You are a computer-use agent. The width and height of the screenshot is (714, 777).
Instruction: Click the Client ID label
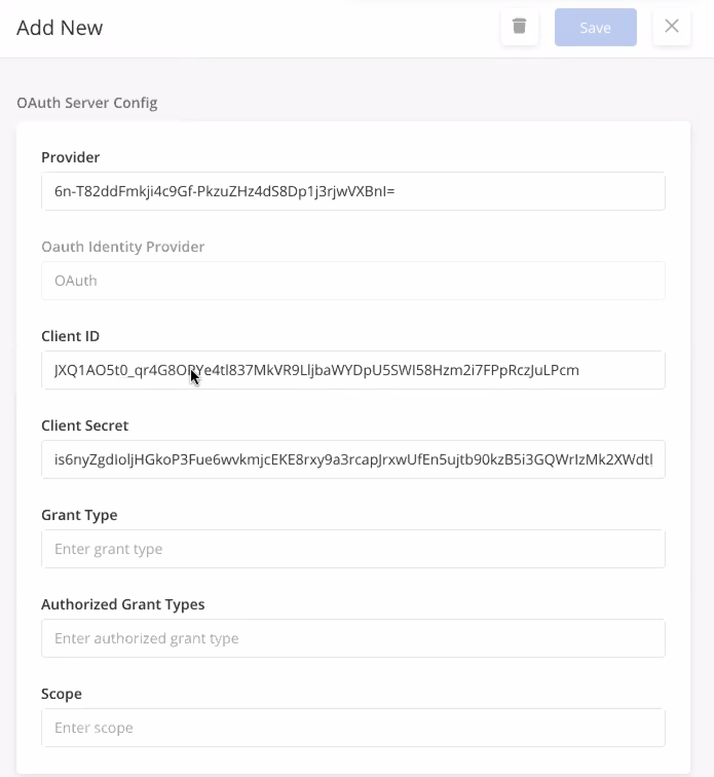70,336
